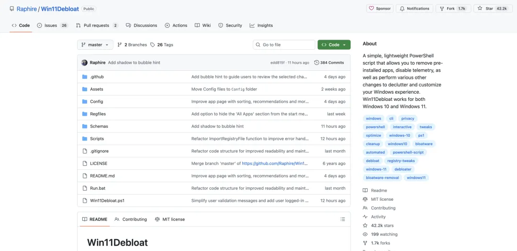
Task: Click the powershell topic tag
Action: [x=375, y=127]
